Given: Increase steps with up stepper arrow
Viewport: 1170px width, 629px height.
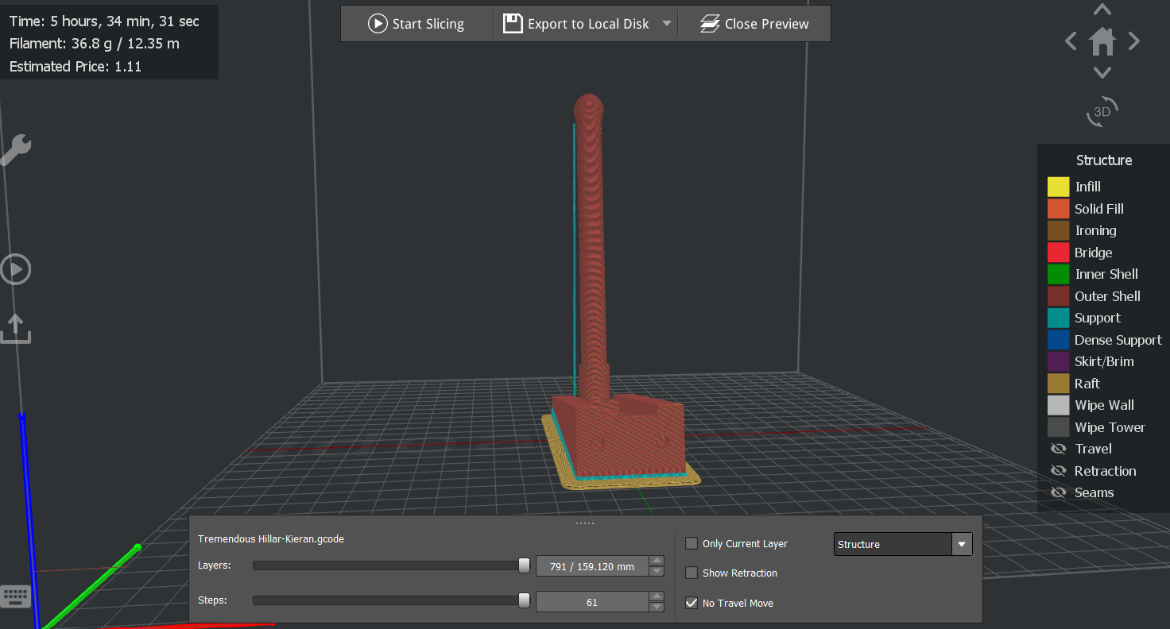Looking at the screenshot, I should [x=657, y=596].
